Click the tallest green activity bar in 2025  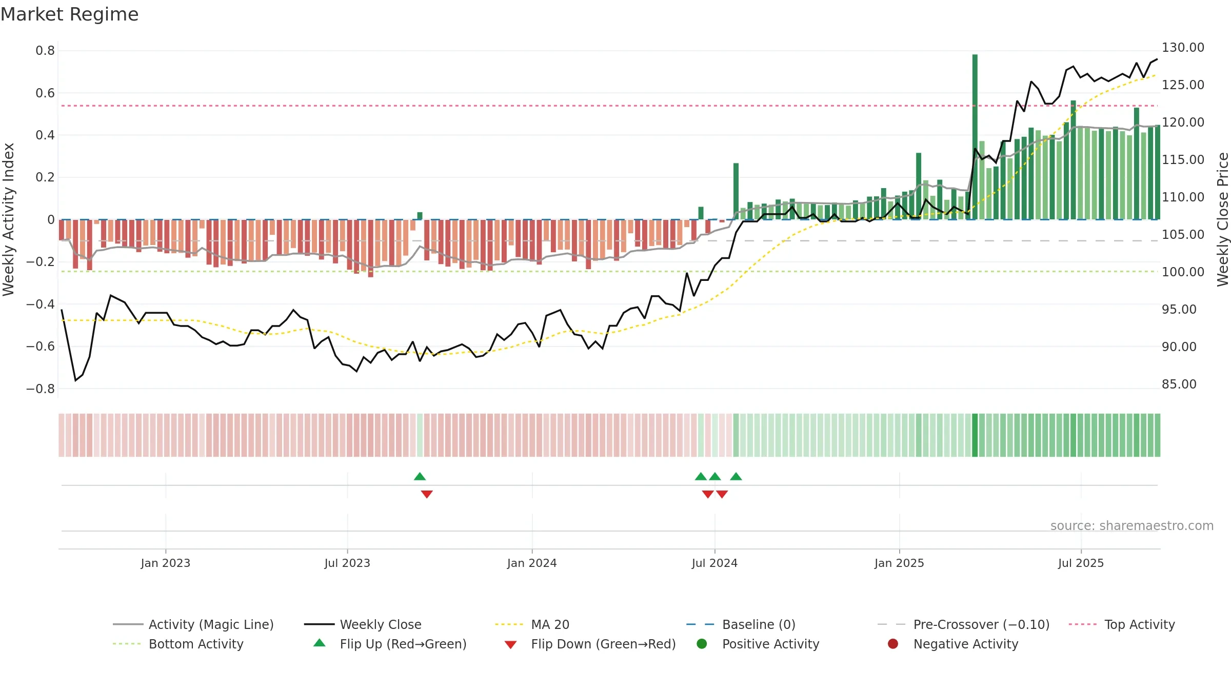[x=975, y=137]
